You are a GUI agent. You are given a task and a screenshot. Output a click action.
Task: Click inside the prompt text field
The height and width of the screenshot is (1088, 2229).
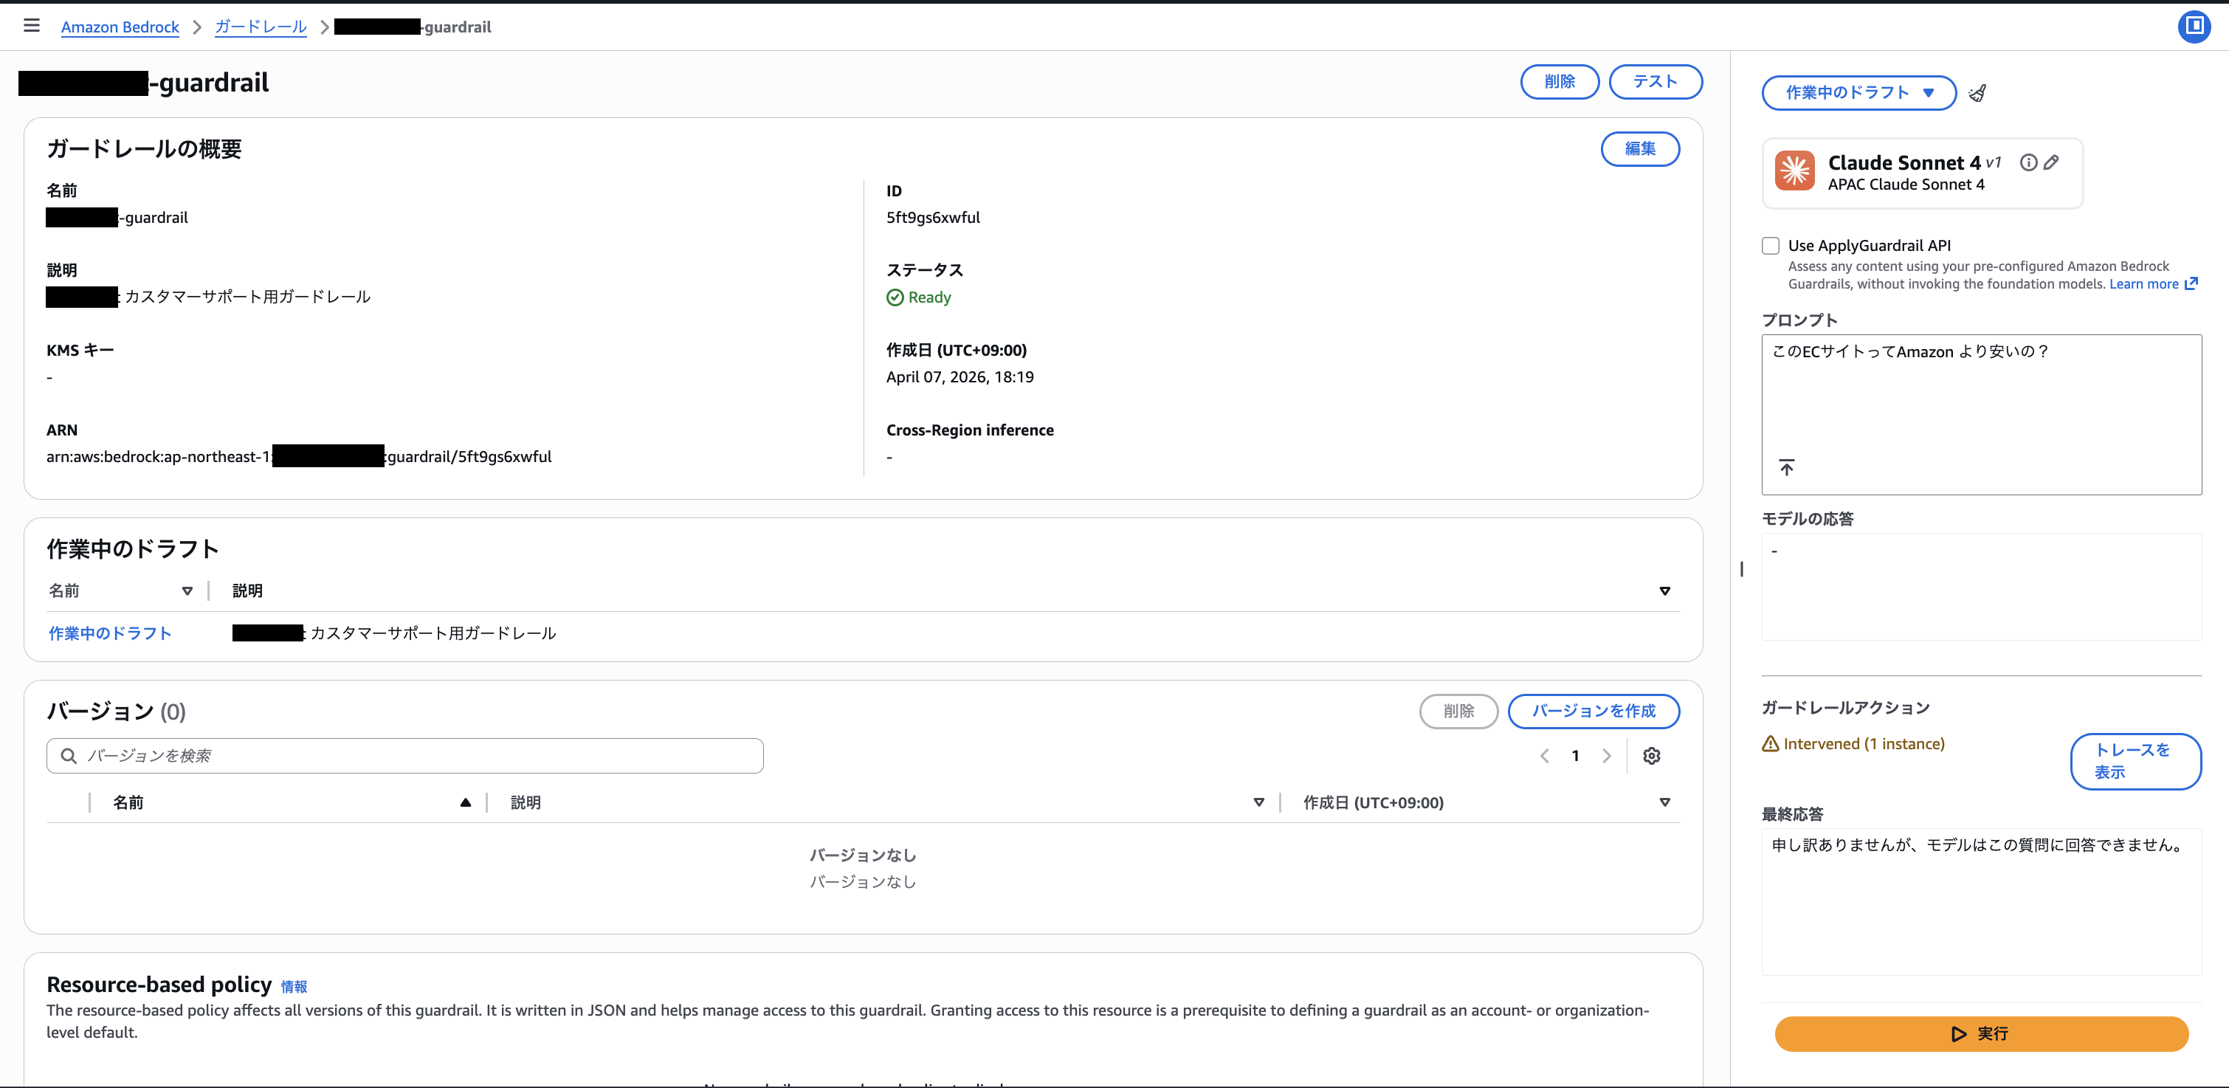[x=1982, y=398]
